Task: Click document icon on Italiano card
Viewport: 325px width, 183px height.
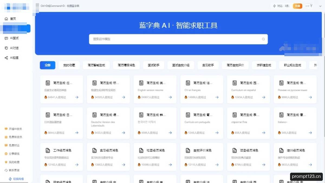Action: (281, 115)
